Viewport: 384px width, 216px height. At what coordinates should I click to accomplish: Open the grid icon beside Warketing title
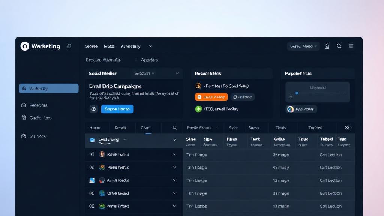click(69, 46)
